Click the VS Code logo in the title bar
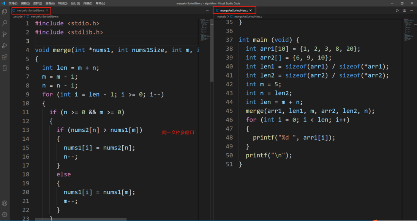The width and height of the screenshot is (417, 221). tap(3, 3)
